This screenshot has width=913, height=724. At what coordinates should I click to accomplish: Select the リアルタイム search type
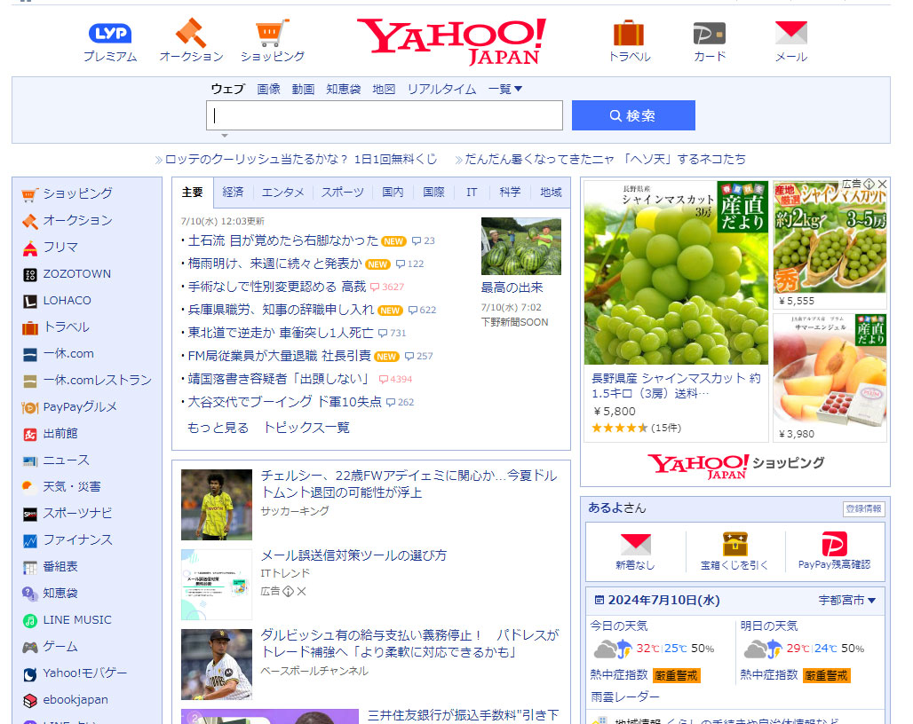[x=441, y=89]
